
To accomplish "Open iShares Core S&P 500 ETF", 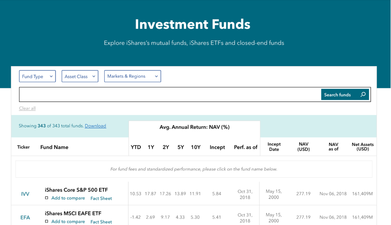I will (76, 190).
